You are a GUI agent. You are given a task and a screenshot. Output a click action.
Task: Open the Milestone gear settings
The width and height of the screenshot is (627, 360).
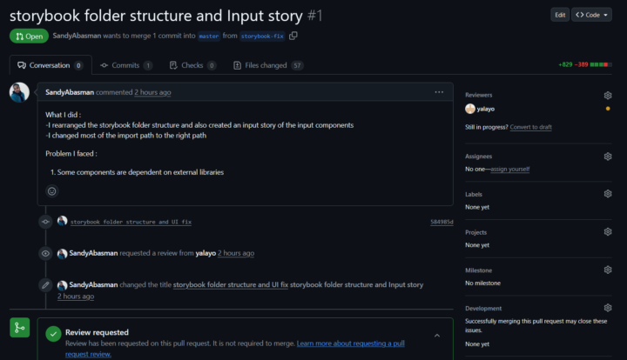(x=608, y=270)
